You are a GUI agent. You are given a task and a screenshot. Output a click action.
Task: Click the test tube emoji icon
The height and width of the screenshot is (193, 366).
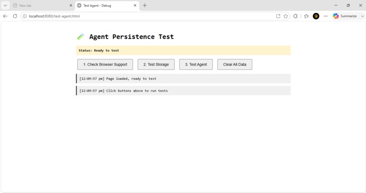point(81,37)
